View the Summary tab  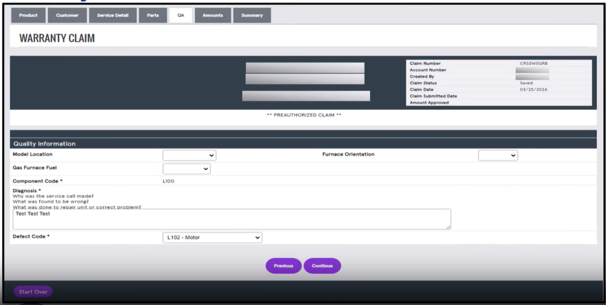click(252, 15)
